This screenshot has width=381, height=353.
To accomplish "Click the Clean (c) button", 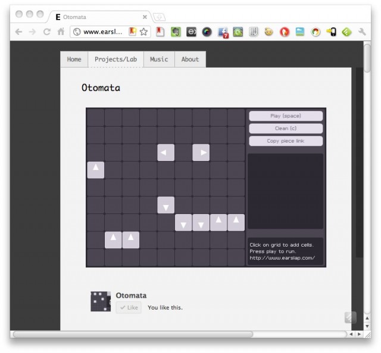I will click(x=286, y=128).
